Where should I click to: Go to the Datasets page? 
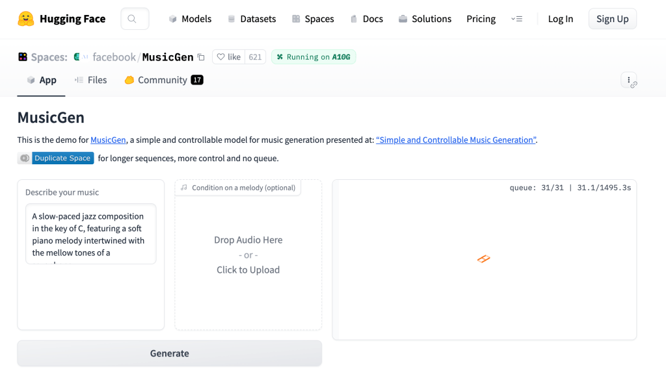tap(252, 19)
